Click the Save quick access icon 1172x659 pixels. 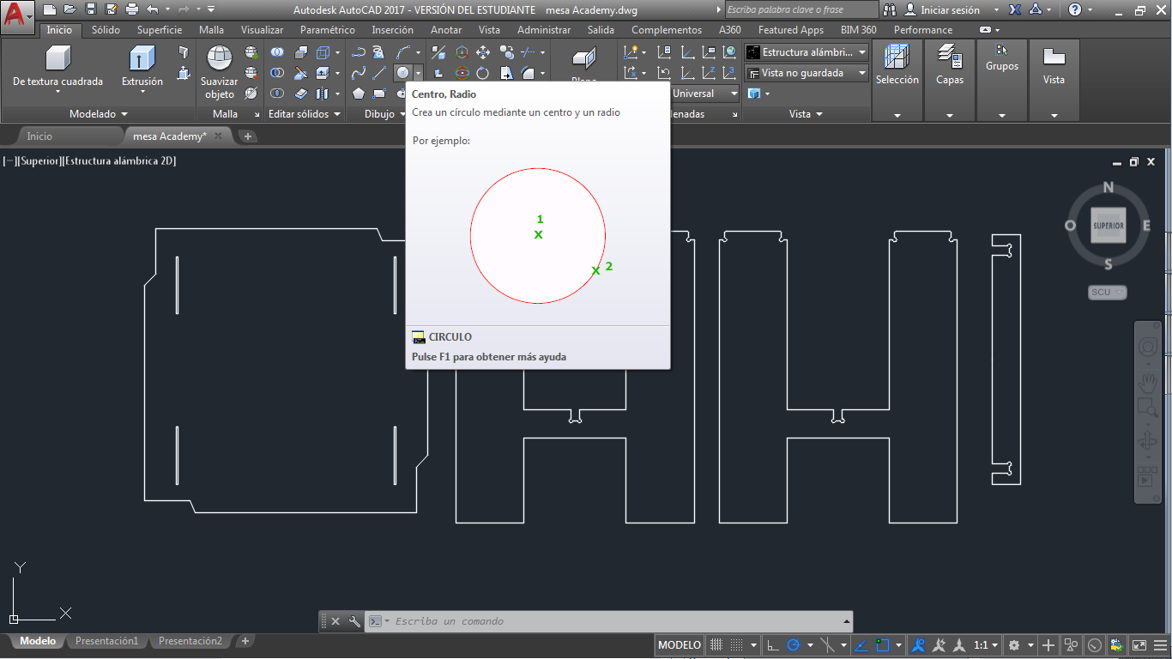pos(90,9)
